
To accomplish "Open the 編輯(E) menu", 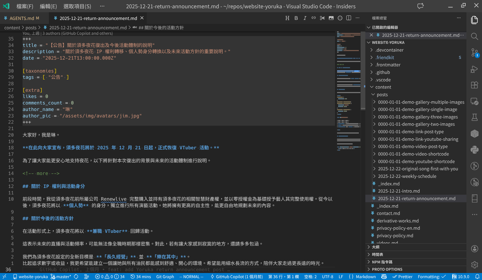I will (x=48, y=6).
